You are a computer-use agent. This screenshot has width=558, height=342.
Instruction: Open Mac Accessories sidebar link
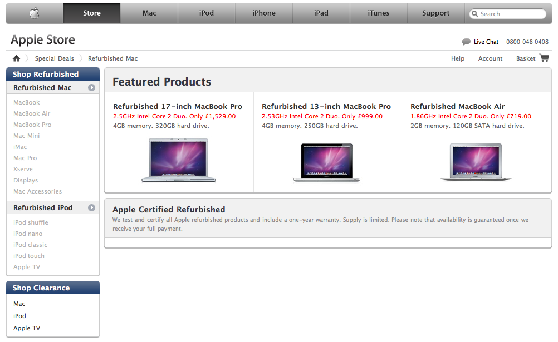[37, 191]
